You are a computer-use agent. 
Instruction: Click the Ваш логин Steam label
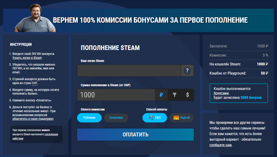(92, 61)
